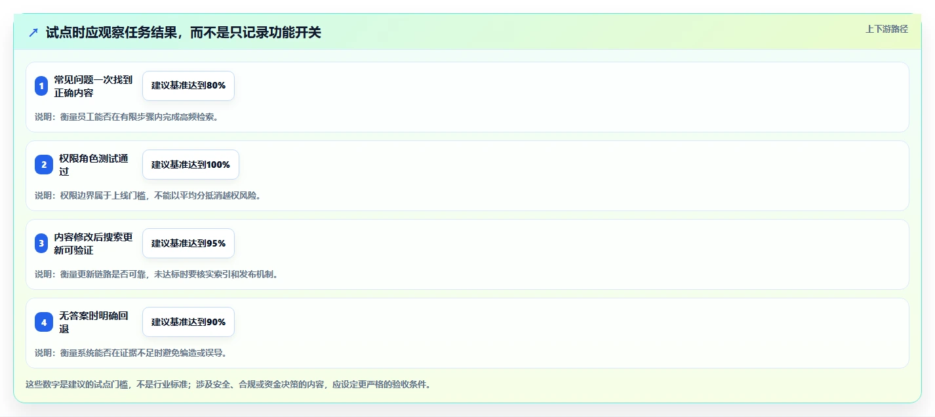Click the title 试点时应观察任务结果，而不是只记录功能开关
935x417 pixels.
point(184,33)
